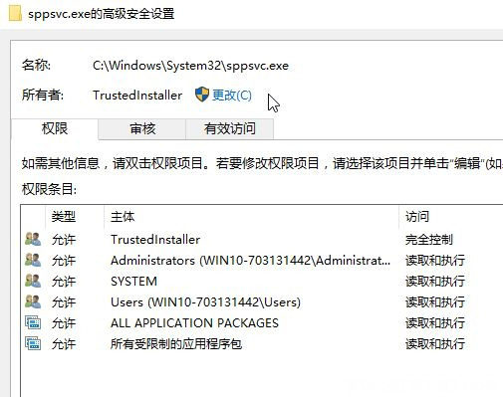This screenshot has height=397, width=503.
Task: Select the 所有受限制的应用程序包 entry
Action: [x=262, y=344]
